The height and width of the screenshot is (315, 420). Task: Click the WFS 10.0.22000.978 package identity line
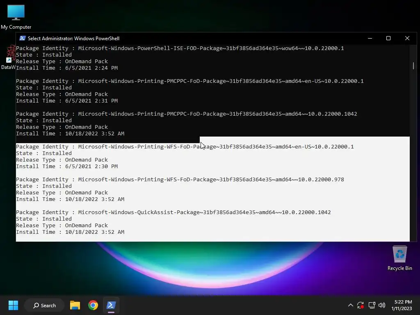click(x=180, y=180)
